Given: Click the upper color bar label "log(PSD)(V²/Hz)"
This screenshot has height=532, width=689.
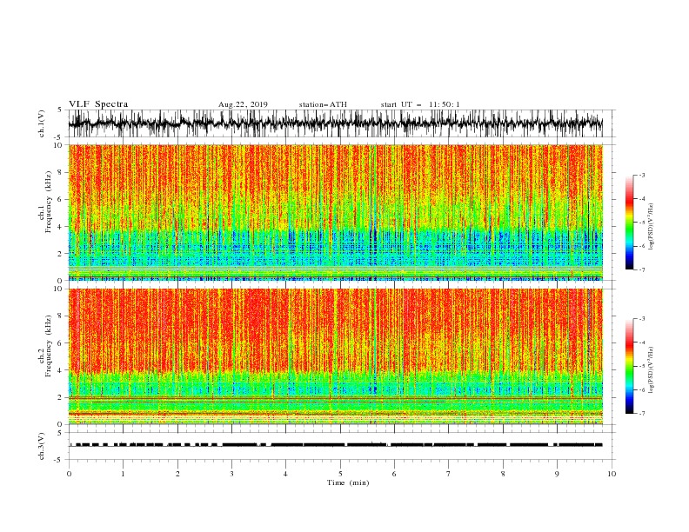Looking at the screenshot, I should (651, 227).
